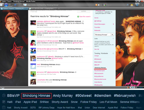144x110 pixels.
Task: Open @icyprincesssu mention link
Action: (x=53, y=49)
